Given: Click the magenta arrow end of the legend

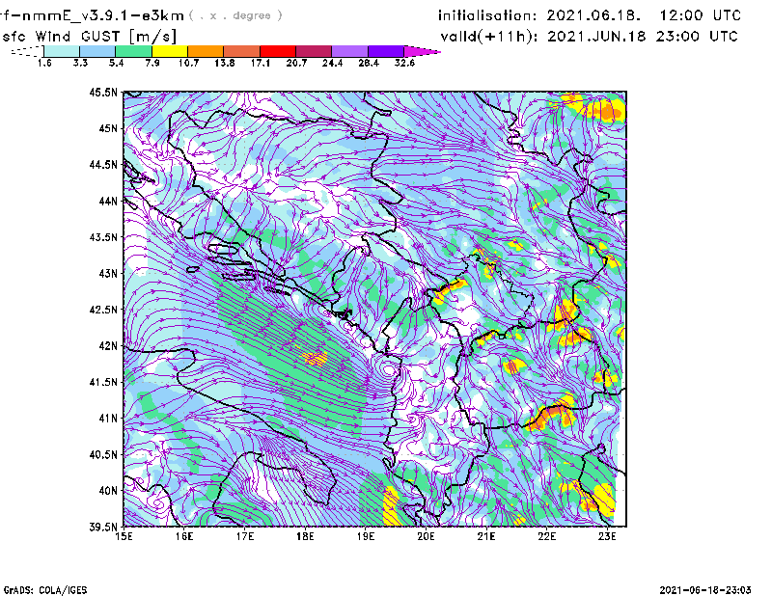Looking at the screenshot, I should click(422, 51).
